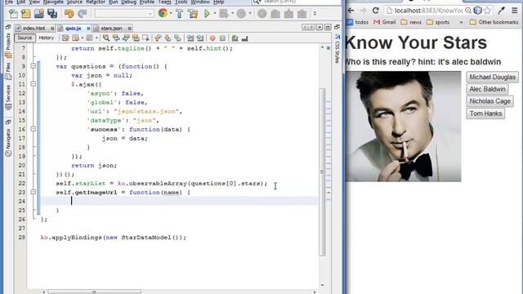Click the Tom Hanks answer button

(485, 114)
